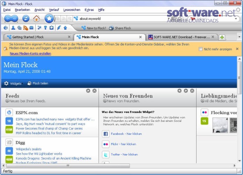Screen dimensions: 243x175
Task: Open the search engine dropdown arrow
Action: tap(236, 19)
